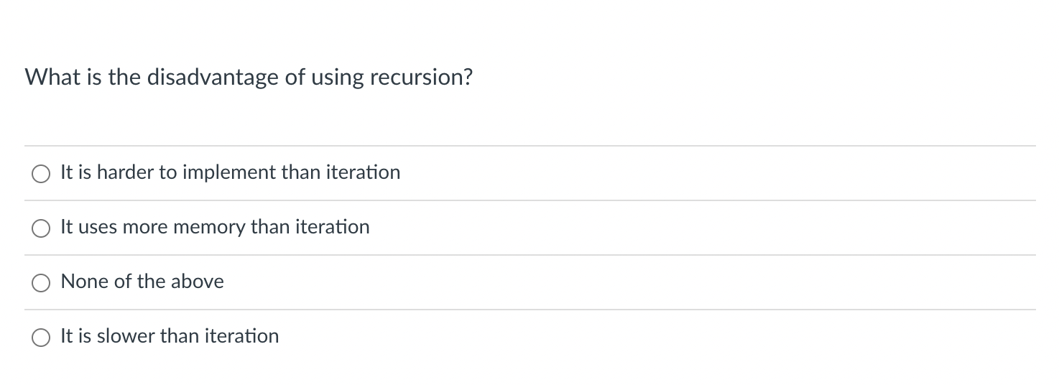Click 'iteration' in the slower-than option

click(241, 336)
